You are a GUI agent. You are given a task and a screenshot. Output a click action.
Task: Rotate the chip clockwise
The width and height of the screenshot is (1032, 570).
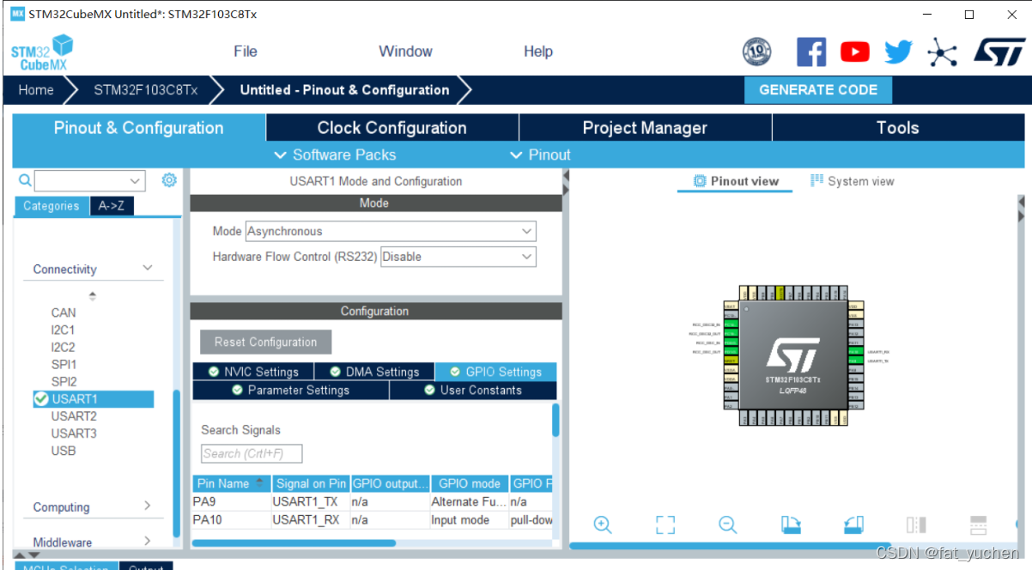[x=791, y=525]
